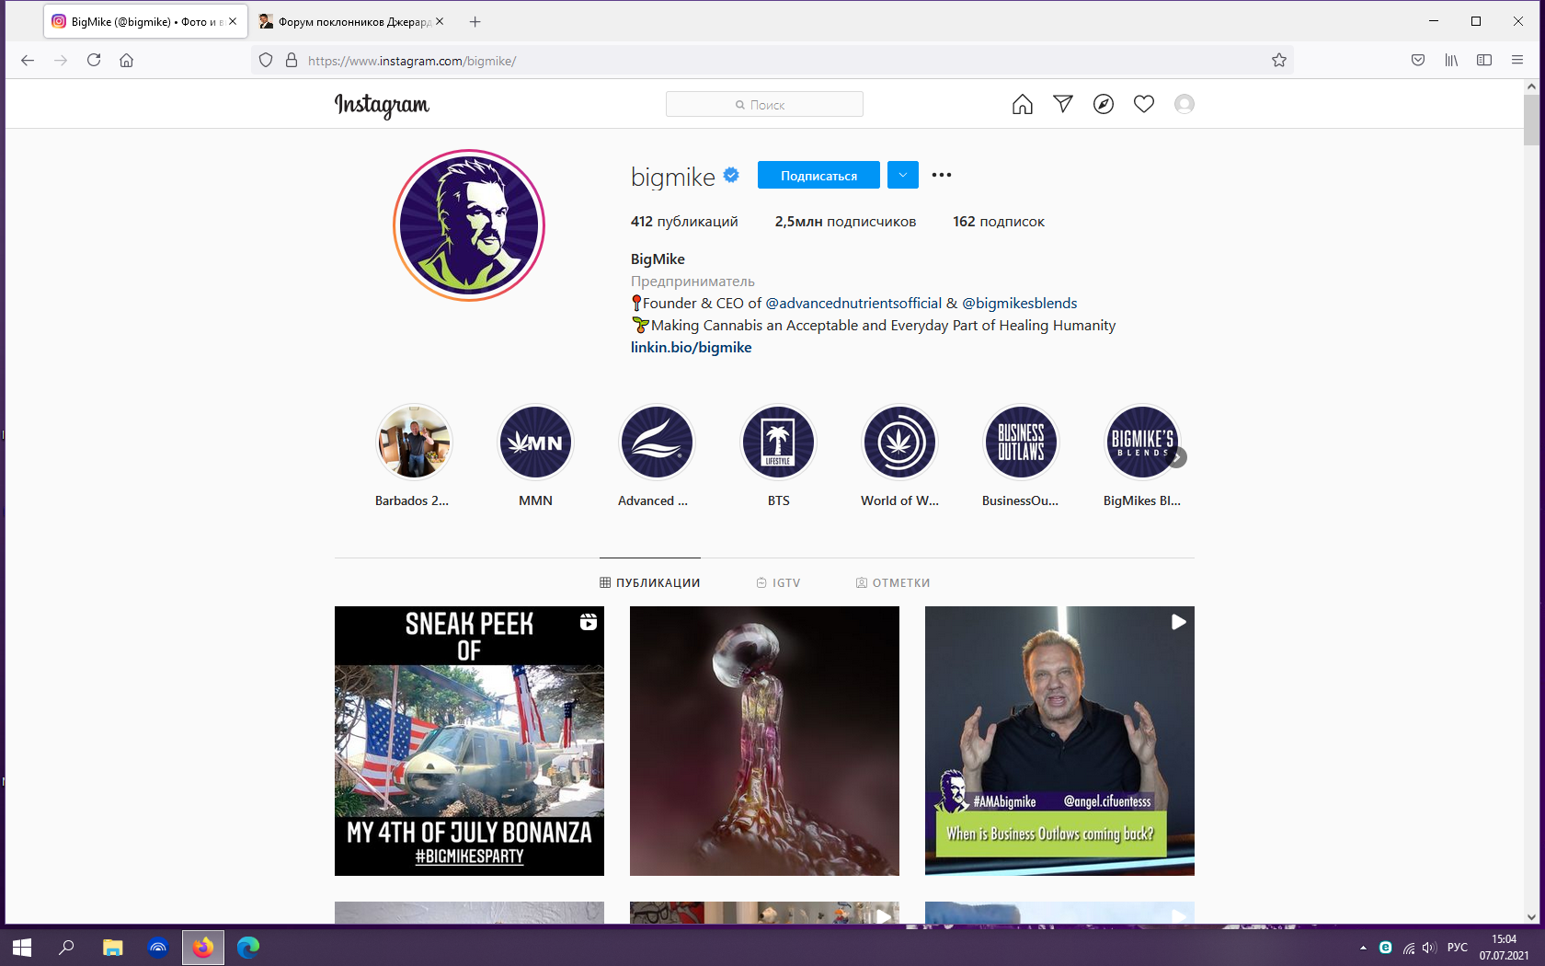Open activity heart icon
Viewport: 1545px width, 966px height.
point(1143,104)
